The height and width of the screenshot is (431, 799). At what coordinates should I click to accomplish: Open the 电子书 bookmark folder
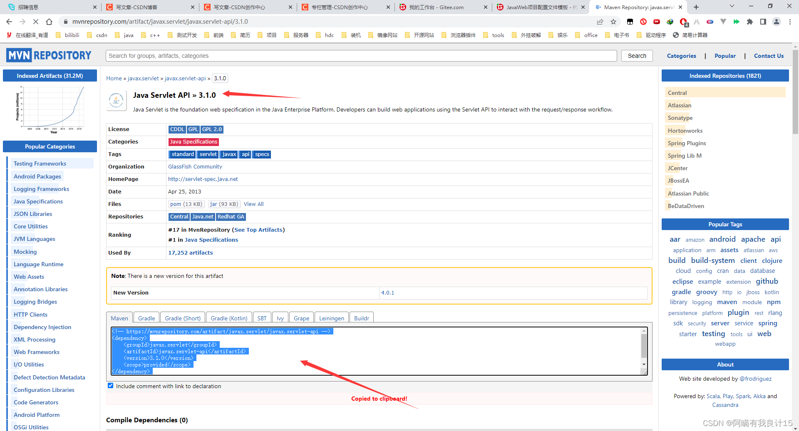click(x=617, y=35)
